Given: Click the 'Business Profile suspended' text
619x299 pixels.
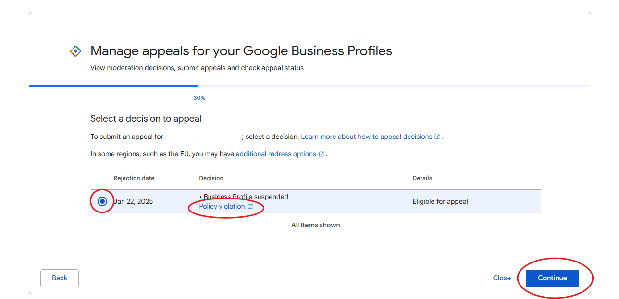Looking at the screenshot, I should pyautogui.click(x=246, y=197).
